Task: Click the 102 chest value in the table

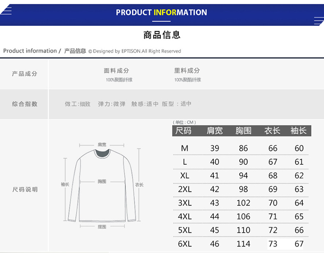Action: coord(243,203)
